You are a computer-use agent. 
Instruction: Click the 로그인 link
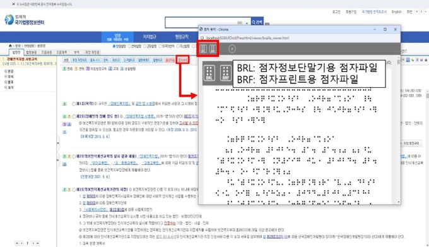click(x=336, y=12)
